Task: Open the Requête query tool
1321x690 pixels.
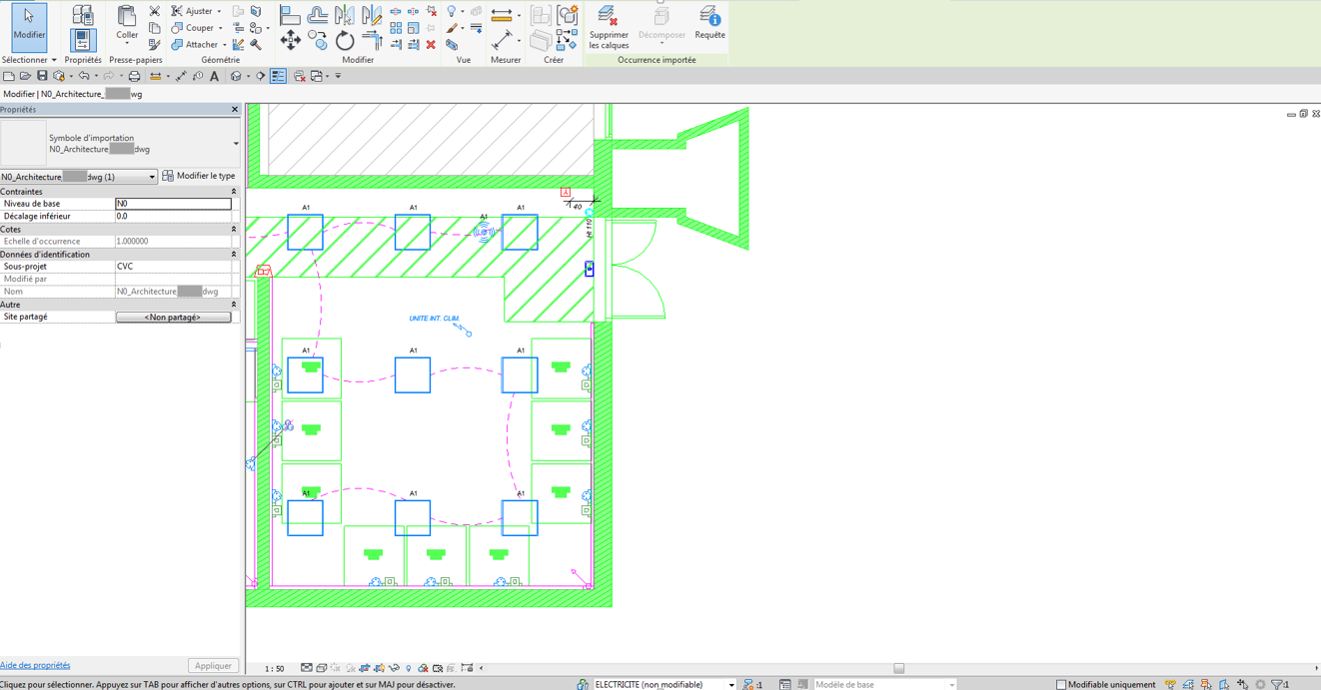Action: pyautogui.click(x=709, y=17)
